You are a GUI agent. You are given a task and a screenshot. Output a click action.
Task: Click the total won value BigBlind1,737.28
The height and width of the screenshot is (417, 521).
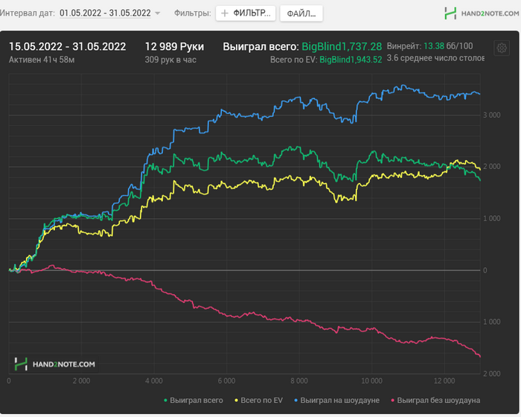click(342, 47)
